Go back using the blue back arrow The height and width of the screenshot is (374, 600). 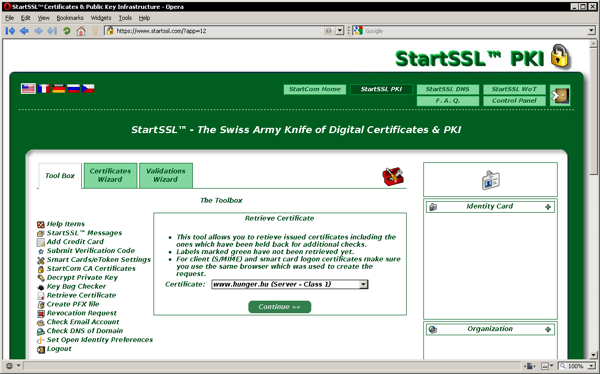pyautogui.click(x=24, y=31)
